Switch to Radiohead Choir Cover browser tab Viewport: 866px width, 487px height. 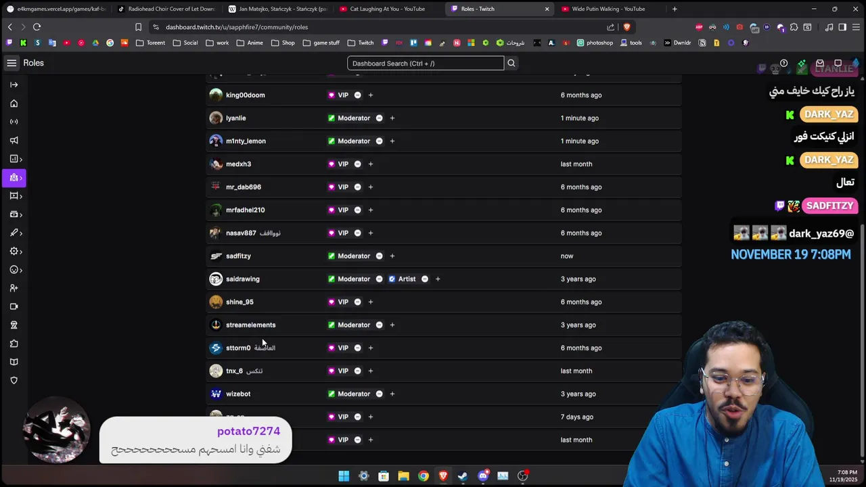(166, 9)
